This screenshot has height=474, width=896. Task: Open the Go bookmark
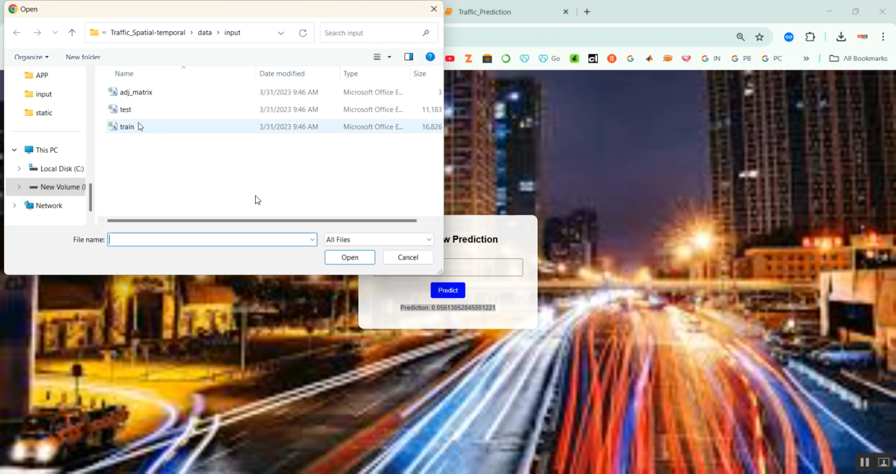(549, 59)
